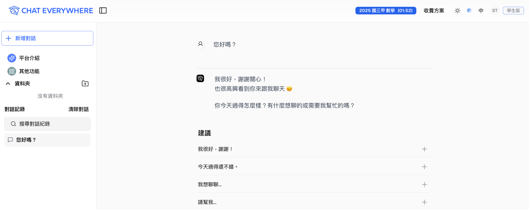Click the blue gradient circle icon
Viewport: 529px width, 210px height.
[x=469, y=11]
